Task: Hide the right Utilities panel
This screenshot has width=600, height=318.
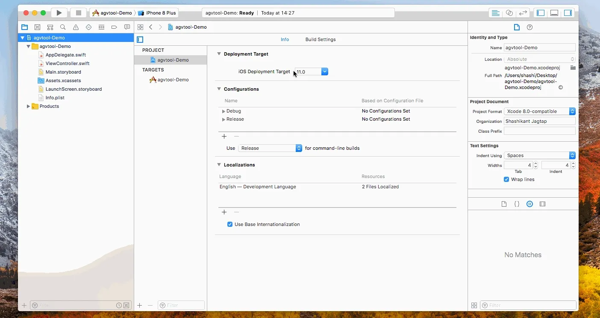Action: [568, 13]
